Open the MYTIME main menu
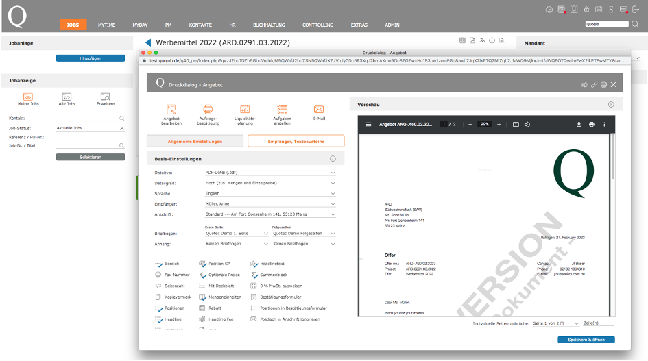648x361 pixels. [x=106, y=25]
